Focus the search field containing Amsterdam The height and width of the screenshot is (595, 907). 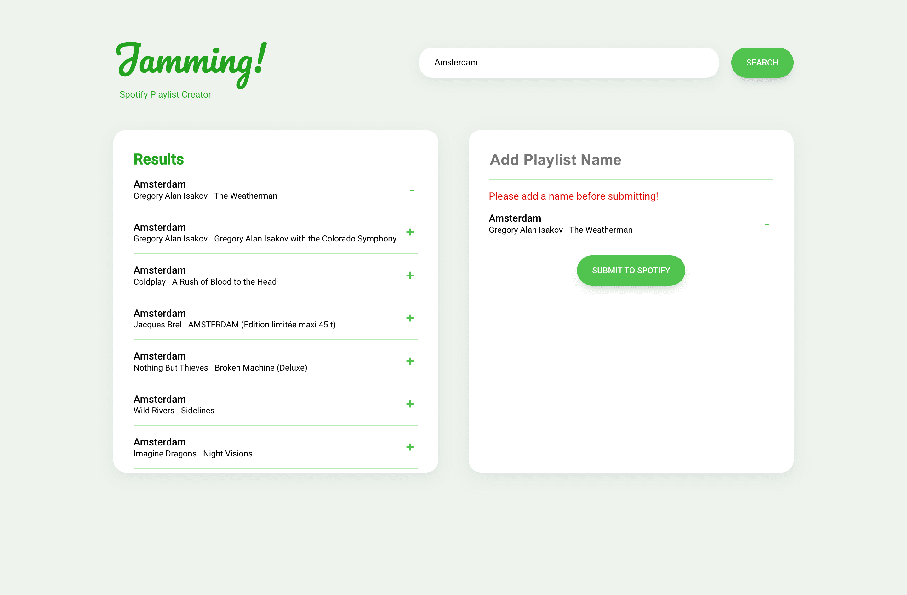point(569,62)
